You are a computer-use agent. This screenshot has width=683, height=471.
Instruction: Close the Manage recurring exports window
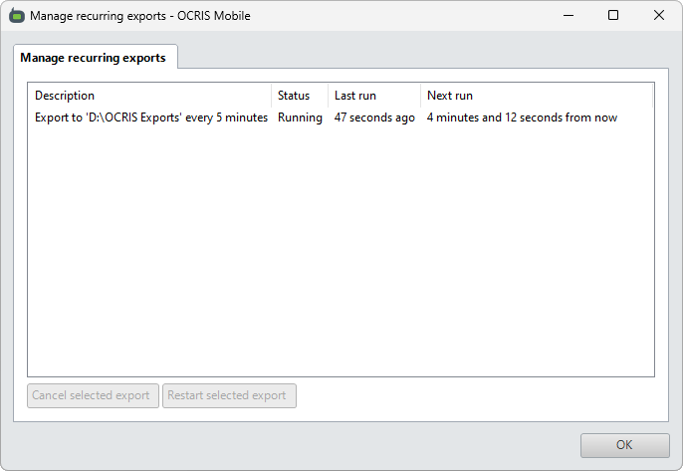659,16
